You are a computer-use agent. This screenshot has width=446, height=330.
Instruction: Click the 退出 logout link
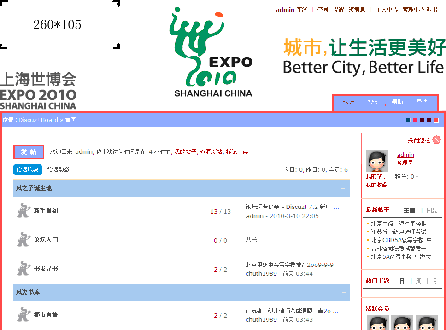(432, 10)
